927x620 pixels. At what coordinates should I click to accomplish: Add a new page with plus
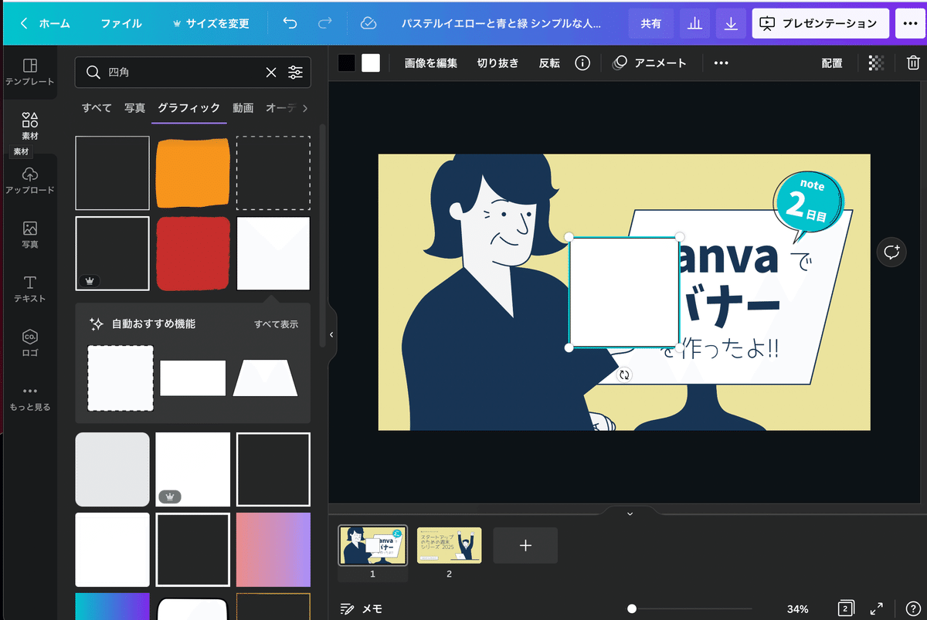coord(525,545)
